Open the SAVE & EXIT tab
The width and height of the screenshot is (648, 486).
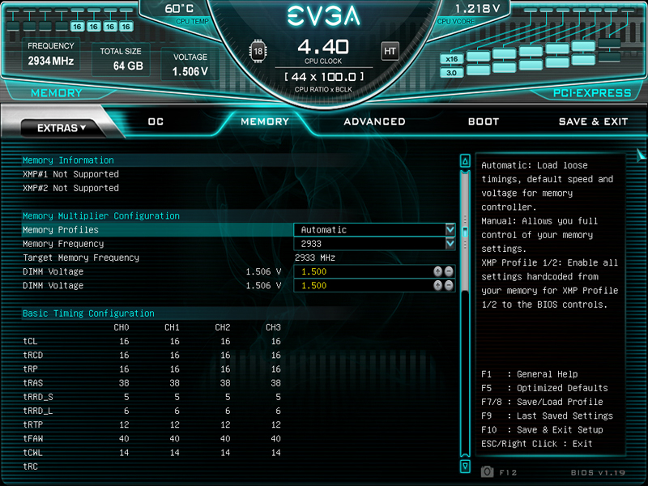(x=593, y=122)
